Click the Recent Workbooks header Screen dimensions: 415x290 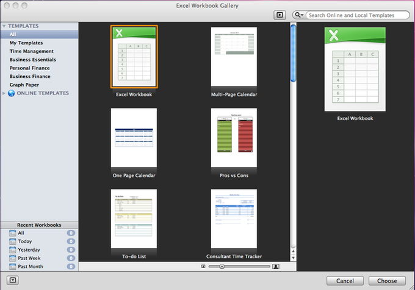click(x=39, y=225)
